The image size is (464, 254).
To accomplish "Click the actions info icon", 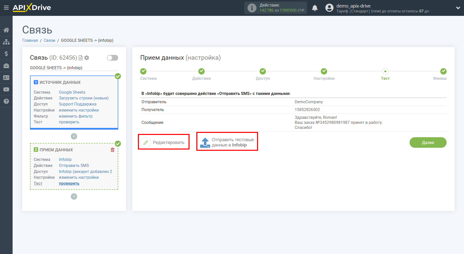I will click(252, 8).
